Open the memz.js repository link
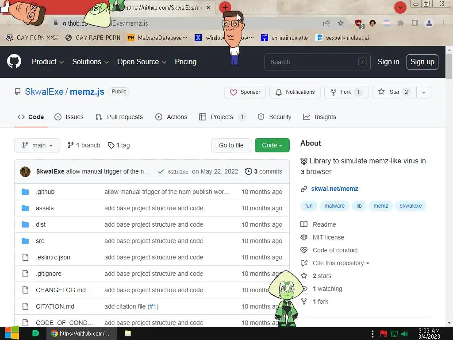 tap(87, 92)
